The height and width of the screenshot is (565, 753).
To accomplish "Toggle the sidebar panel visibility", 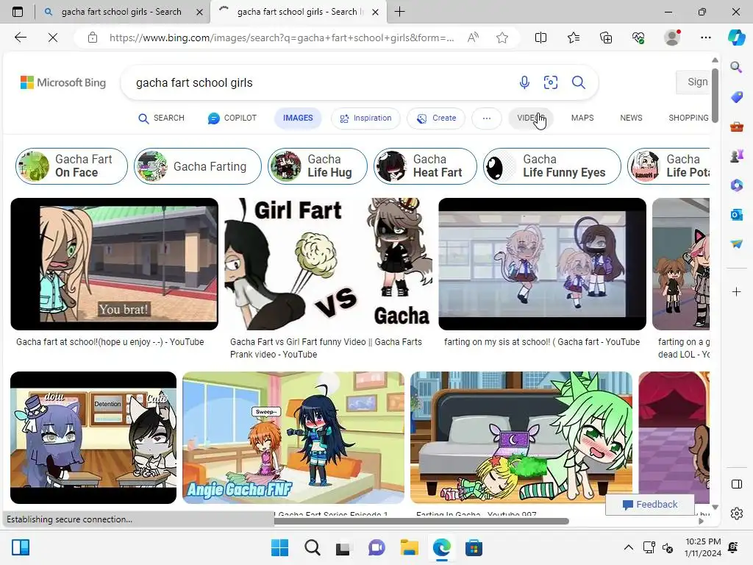I will point(737,484).
